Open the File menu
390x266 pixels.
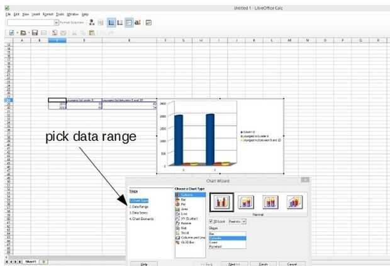[8, 14]
